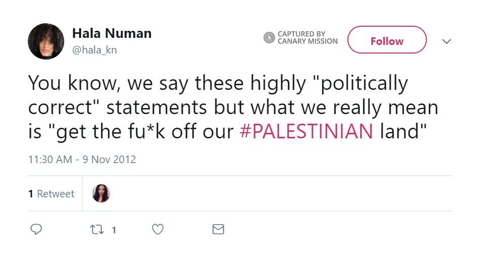Toggle Follow for Hala Numan
Image resolution: width=481 pixels, height=257 pixels.
coord(387,40)
